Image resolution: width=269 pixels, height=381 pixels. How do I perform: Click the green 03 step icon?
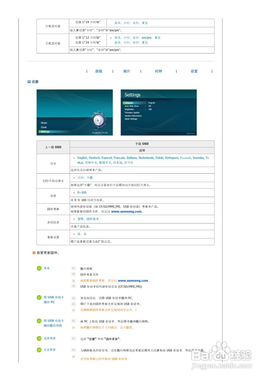[x=39, y=321]
